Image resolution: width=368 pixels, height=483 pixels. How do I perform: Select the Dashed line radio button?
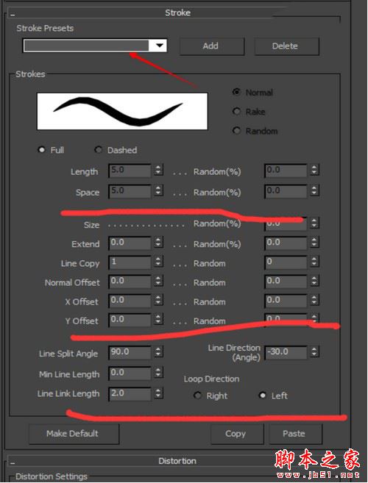tap(99, 150)
